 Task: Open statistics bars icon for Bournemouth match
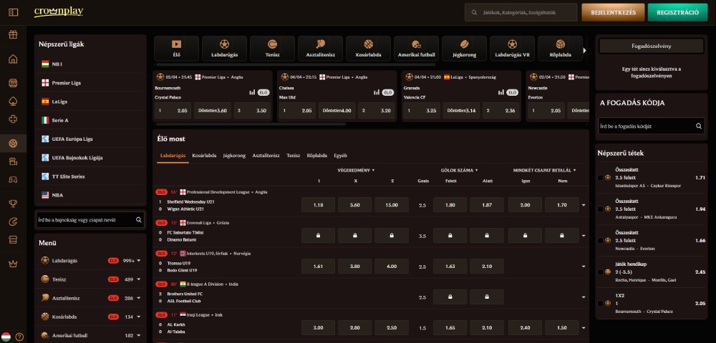(252, 92)
